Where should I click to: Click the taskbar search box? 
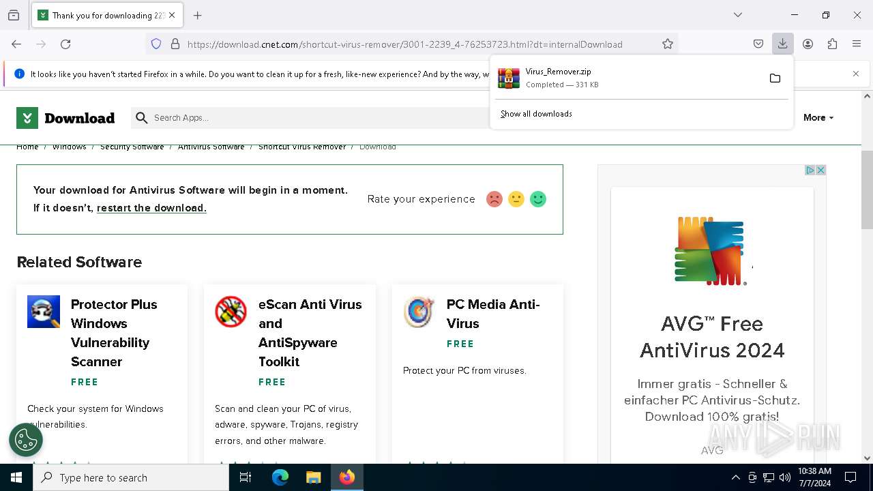tap(131, 477)
